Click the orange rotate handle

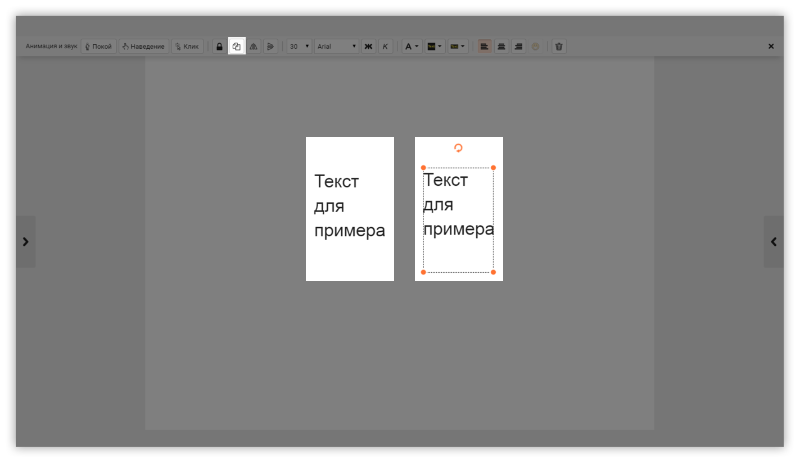click(458, 148)
